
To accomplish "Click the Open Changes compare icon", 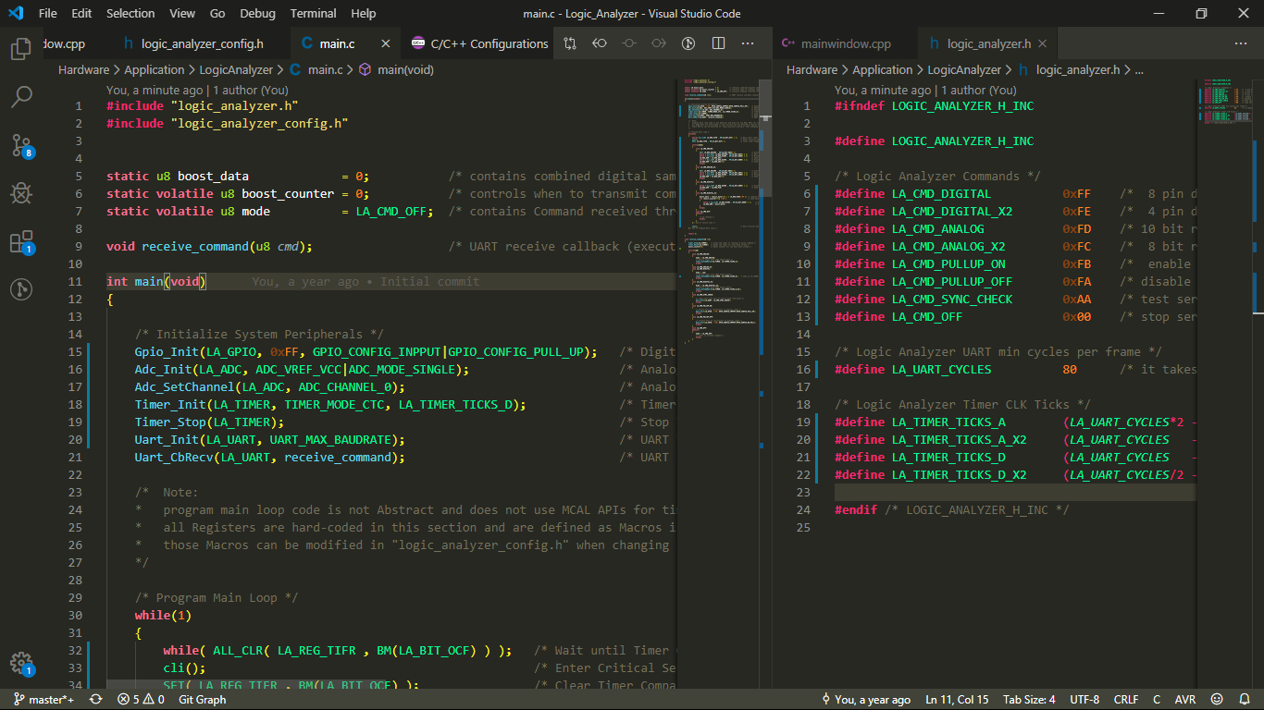I will pos(570,43).
